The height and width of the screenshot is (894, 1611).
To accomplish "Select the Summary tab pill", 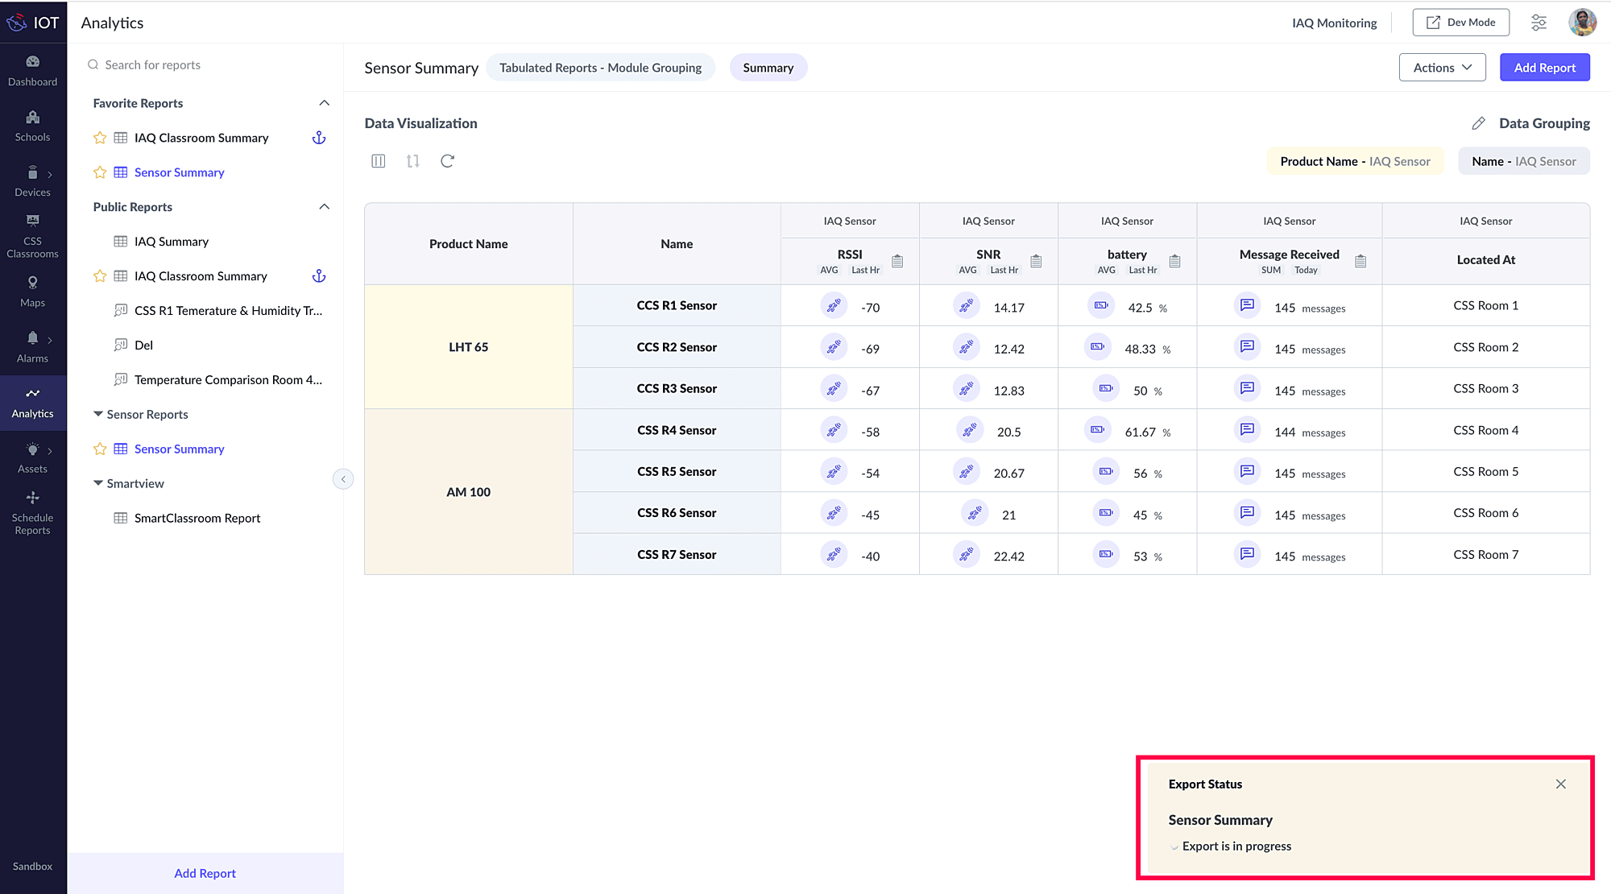I will [768, 68].
